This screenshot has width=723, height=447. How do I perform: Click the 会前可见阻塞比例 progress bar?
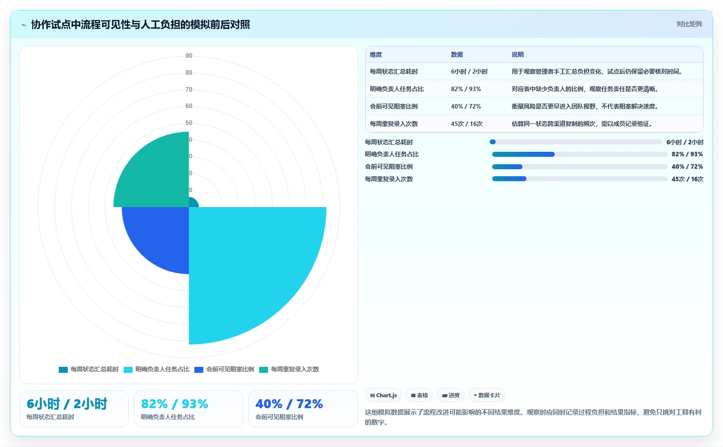[x=580, y=167]
